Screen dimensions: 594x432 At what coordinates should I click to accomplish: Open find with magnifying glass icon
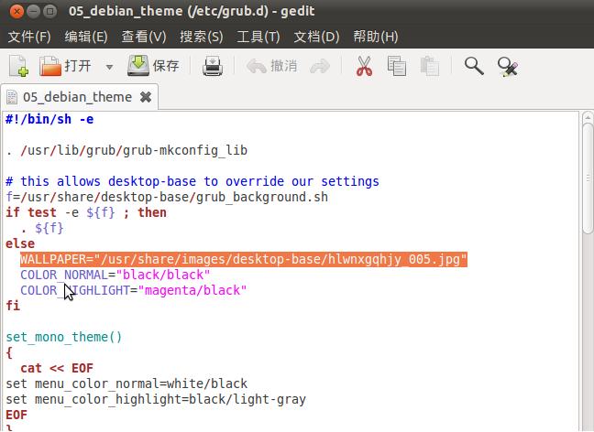[x=474, y=66]
